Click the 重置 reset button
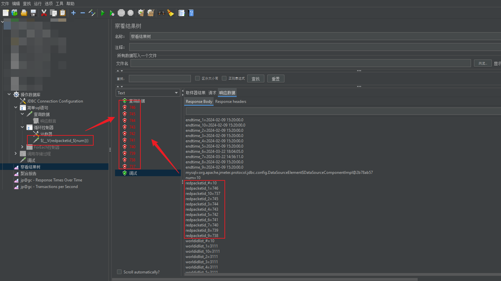 click(276, 79)
